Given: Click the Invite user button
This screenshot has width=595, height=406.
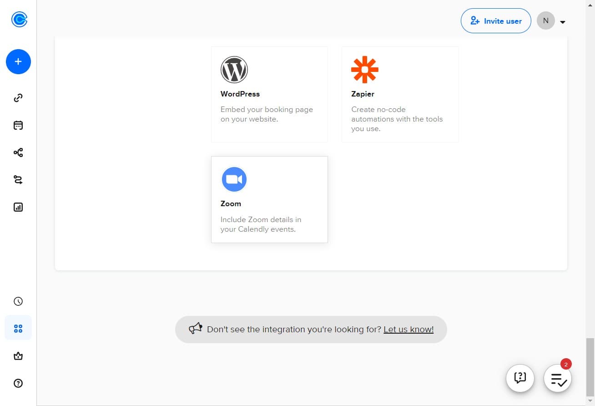Looking at the screenshot, I should [x=496, y=21].
